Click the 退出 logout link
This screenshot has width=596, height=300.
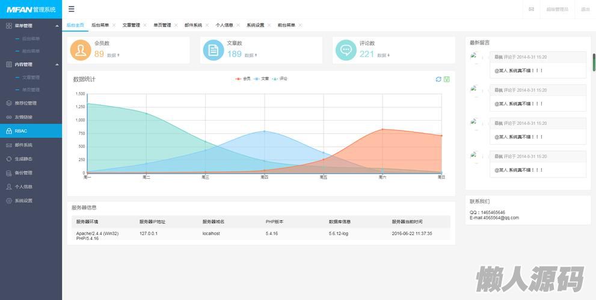click(585, 10)
